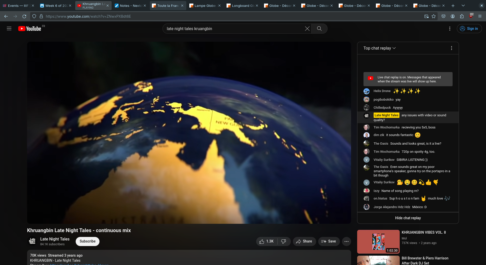Click the Sign in button
The height and width of the screenshot is (265, 486).
469,29
